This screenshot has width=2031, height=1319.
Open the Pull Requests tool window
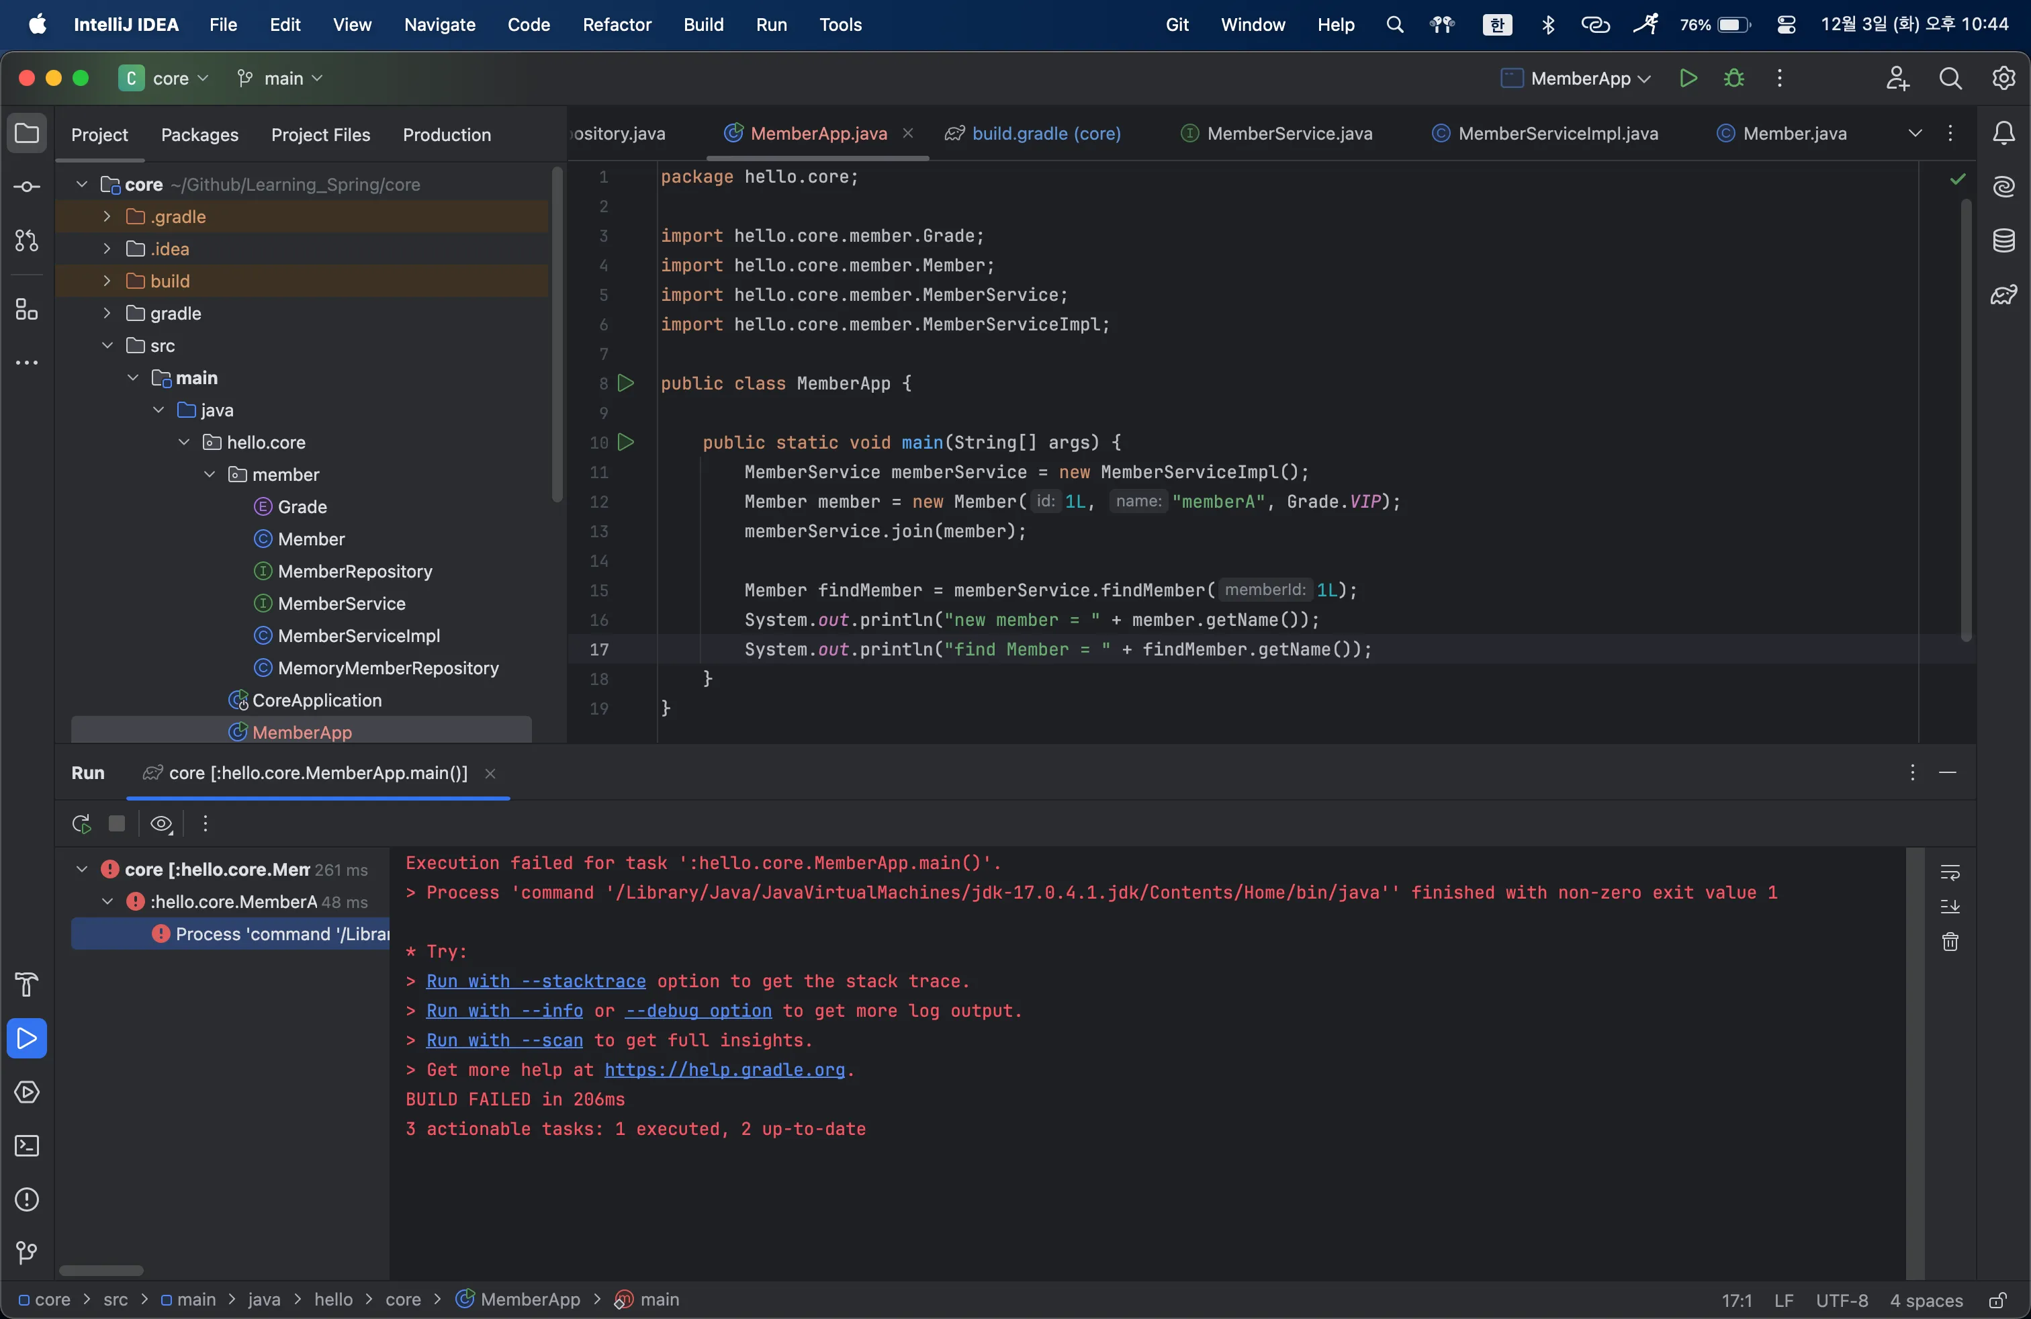point(28,240)
